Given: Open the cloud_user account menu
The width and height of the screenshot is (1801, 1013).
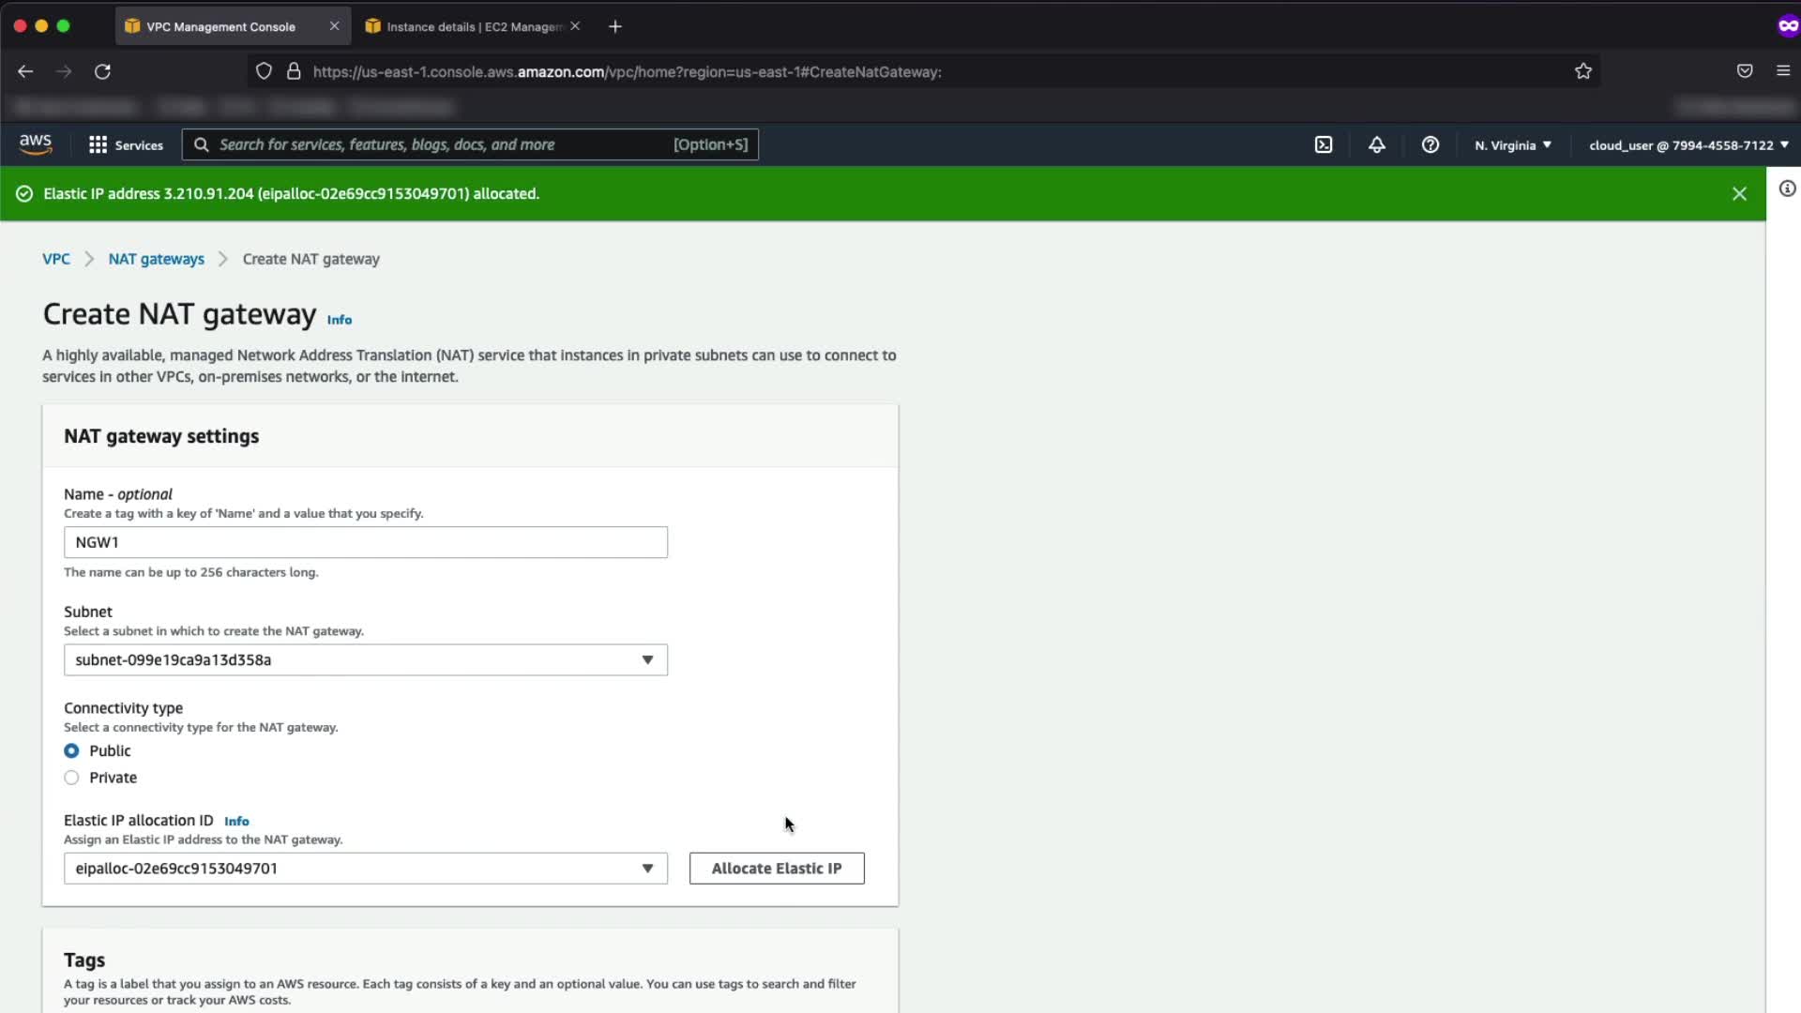Looking at the screenshot, I should (x=1687, y=145).
